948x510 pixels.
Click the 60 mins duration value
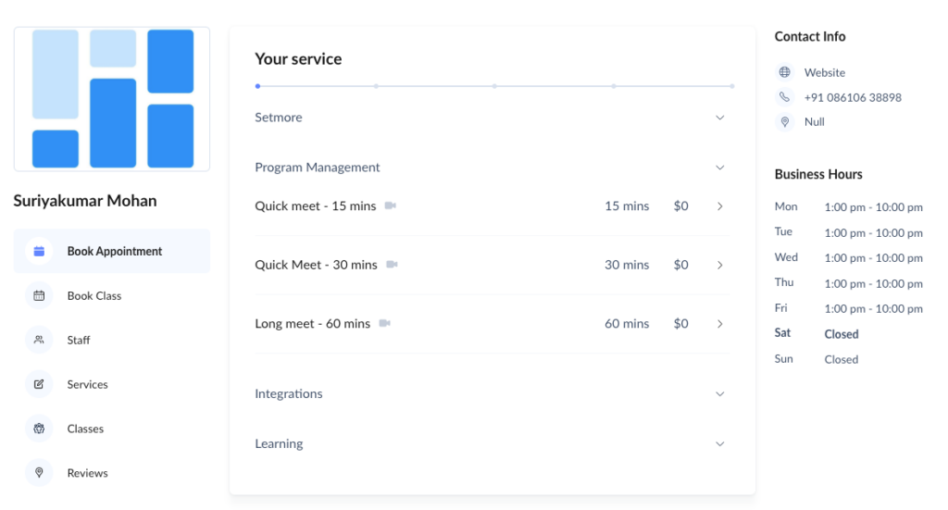[x=627, y=324]
